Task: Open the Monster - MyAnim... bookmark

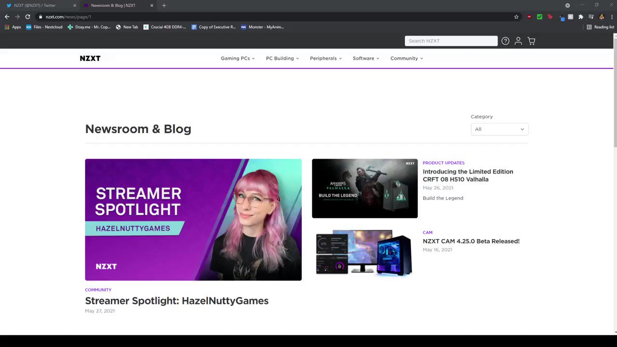Action: coord(263,27)
